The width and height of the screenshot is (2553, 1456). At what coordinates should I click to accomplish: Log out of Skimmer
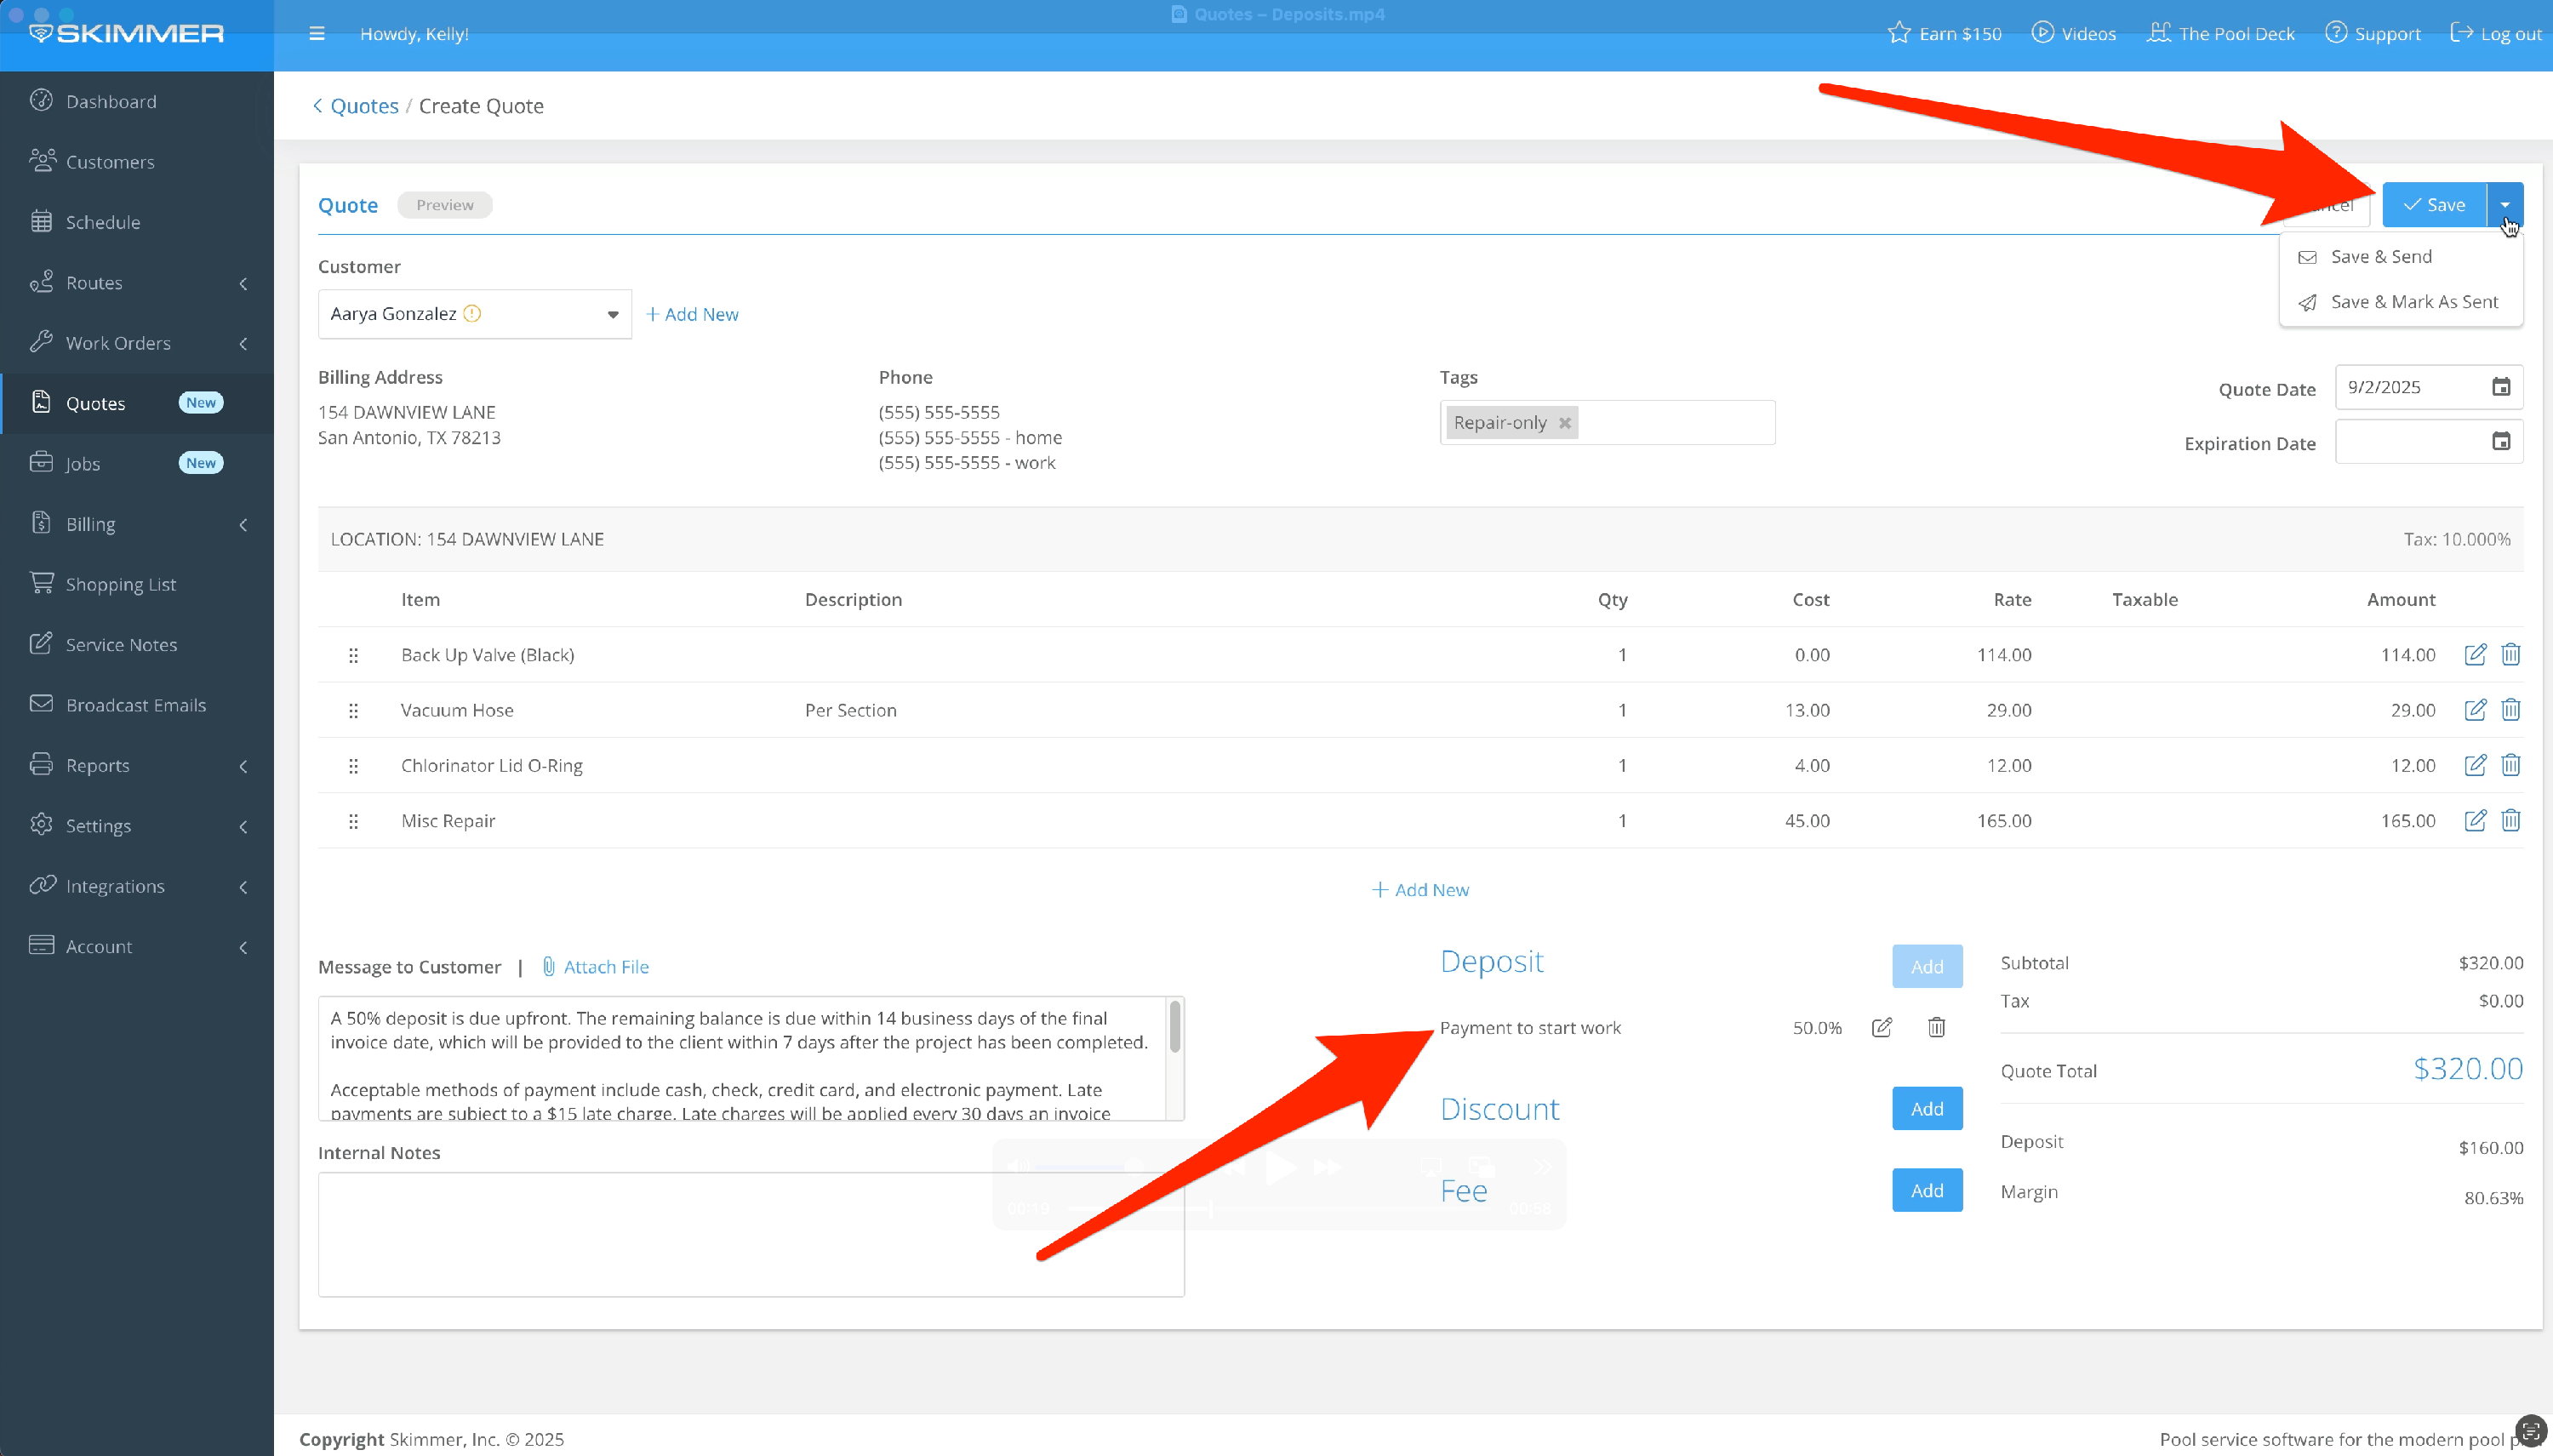click(2496, 33)
